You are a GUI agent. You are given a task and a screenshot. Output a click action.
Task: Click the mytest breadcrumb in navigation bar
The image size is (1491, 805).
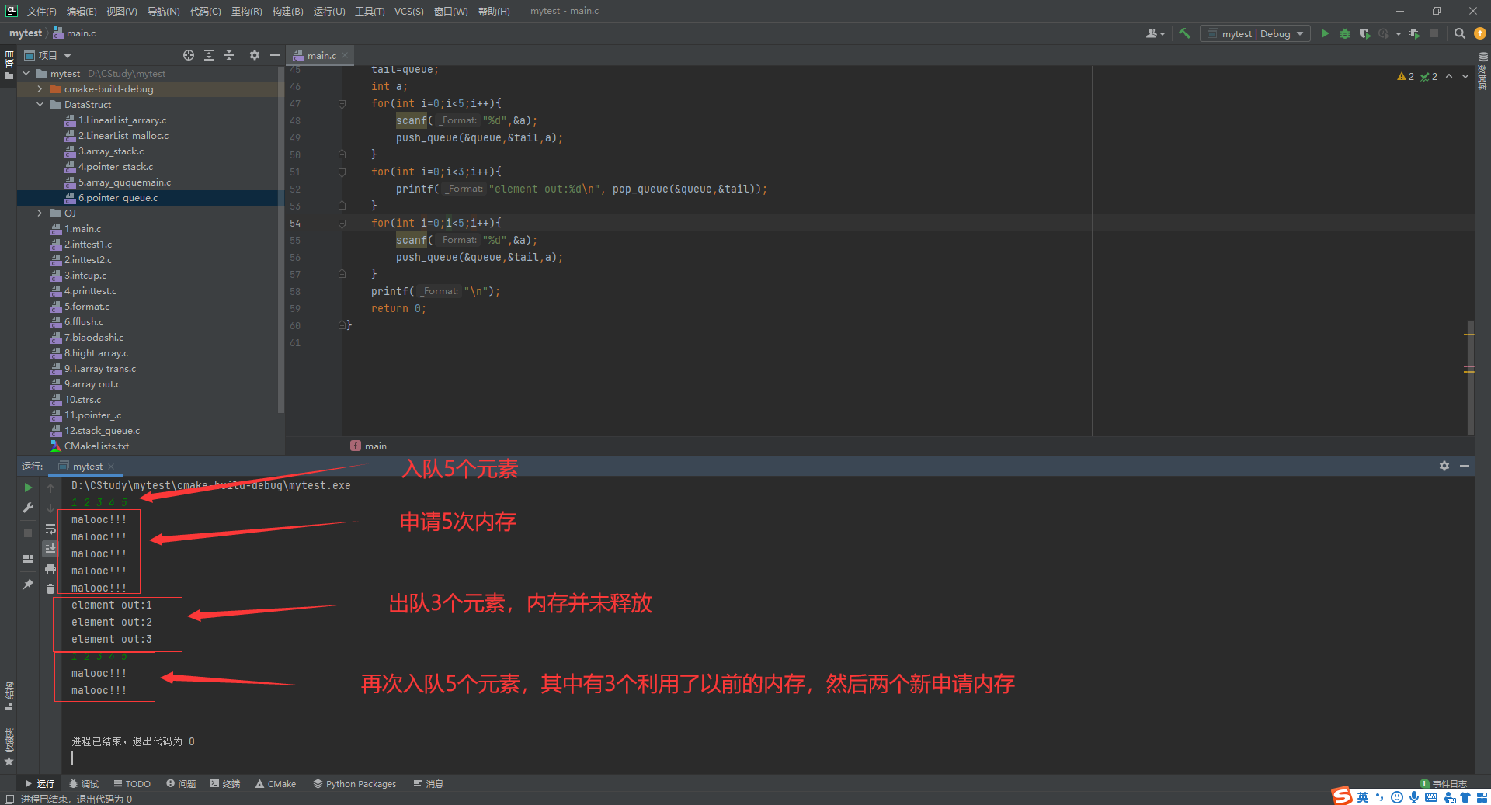click(26, 33)
